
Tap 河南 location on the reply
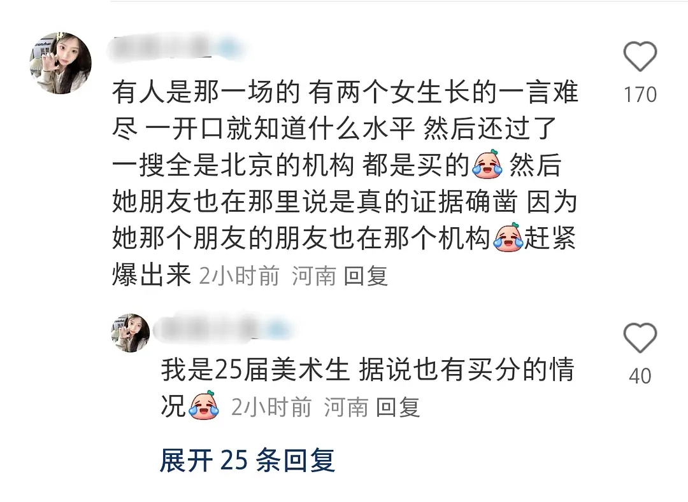pos(346,407)
